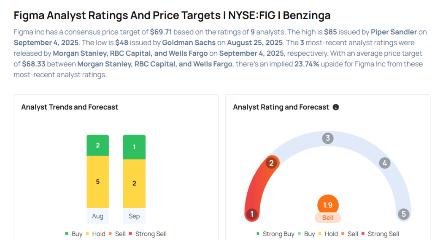
Task: Click the info icon beside Analyst Rating and Forecast
Action: [x=336, y=107]
